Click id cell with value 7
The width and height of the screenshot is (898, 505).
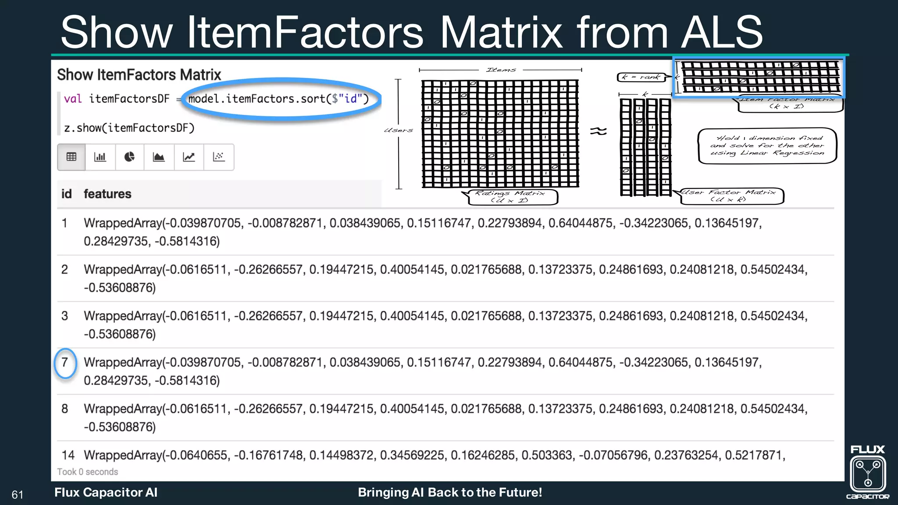[x=65, y=363]
